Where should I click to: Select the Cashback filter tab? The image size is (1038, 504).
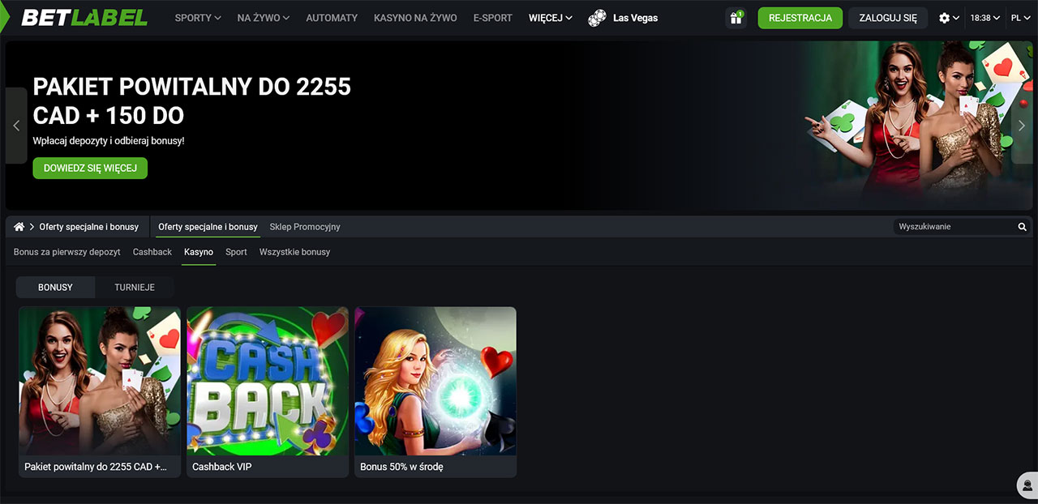(152, 252)
